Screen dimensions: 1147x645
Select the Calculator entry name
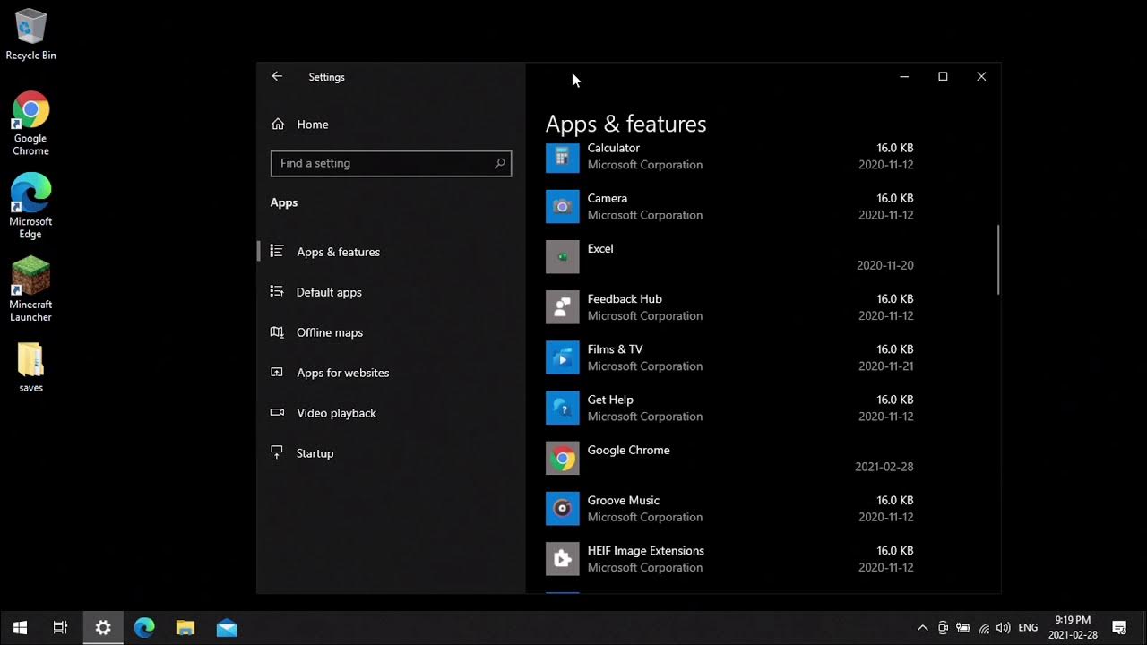[614, 148]
